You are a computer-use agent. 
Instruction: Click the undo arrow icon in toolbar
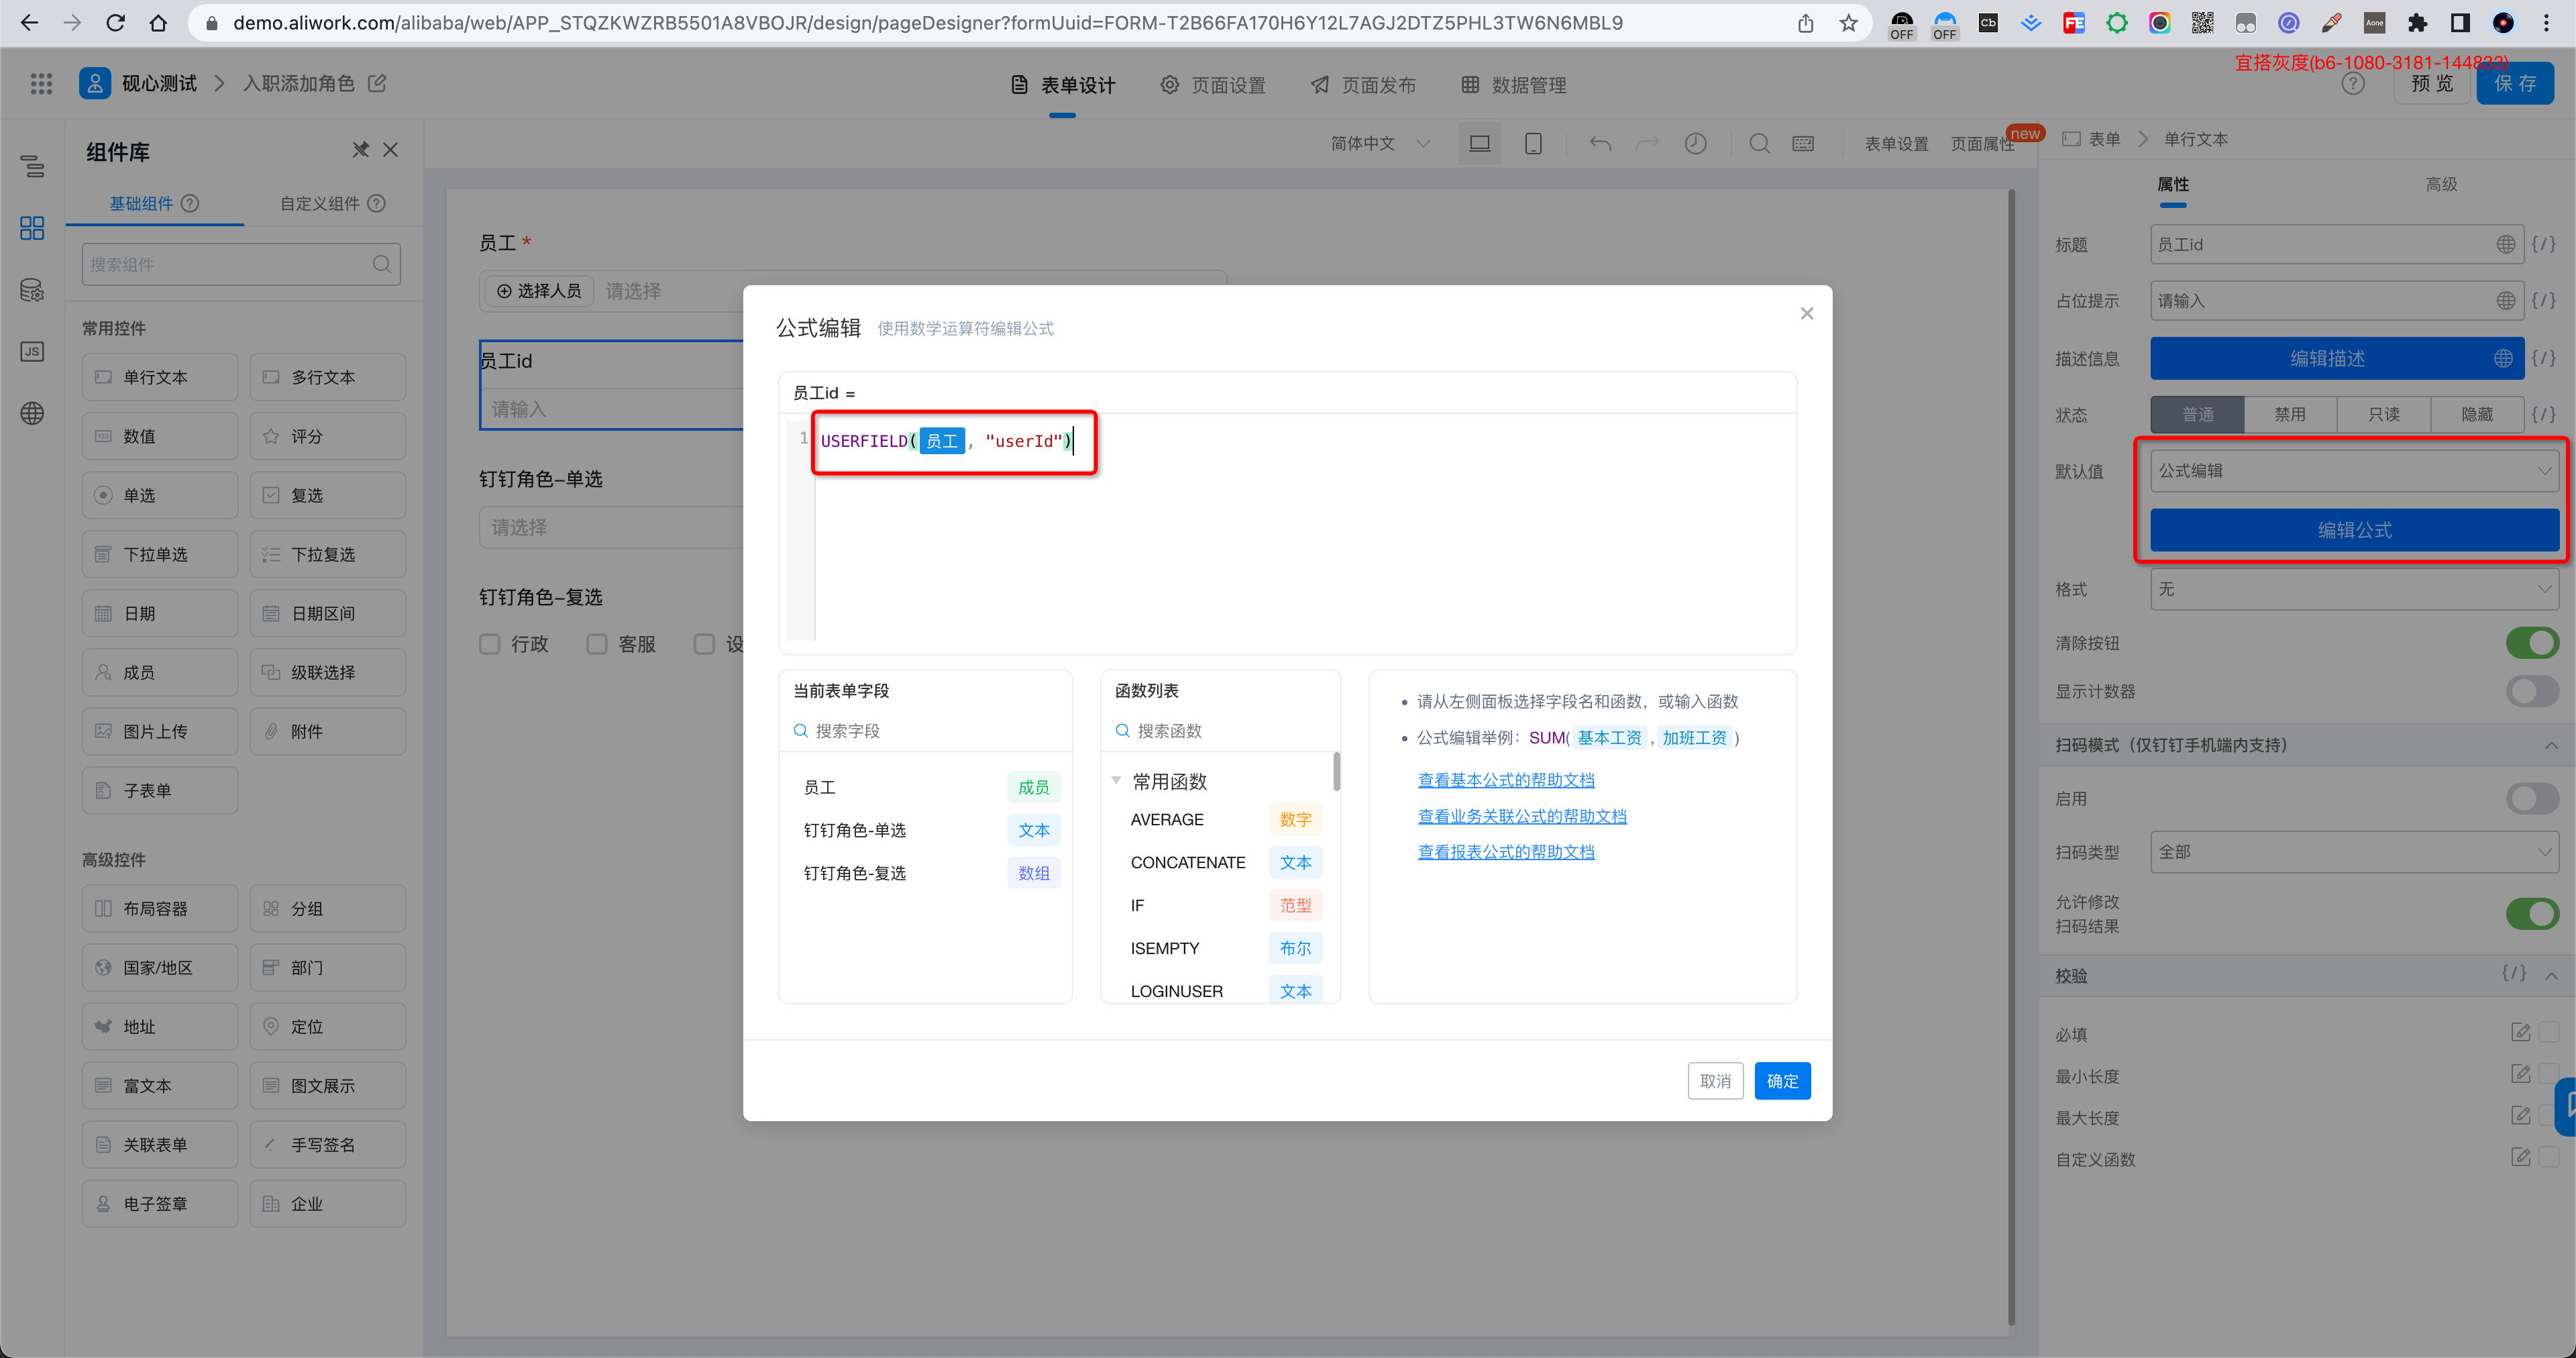click(x=1600, y=144)
